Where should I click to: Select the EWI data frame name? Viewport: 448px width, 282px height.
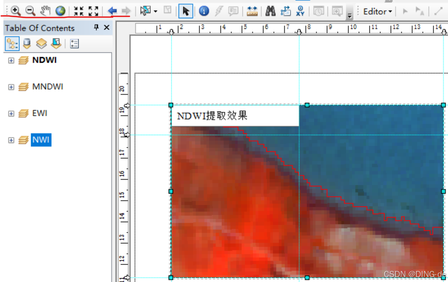pyautogui.click(x=40, y=113)
